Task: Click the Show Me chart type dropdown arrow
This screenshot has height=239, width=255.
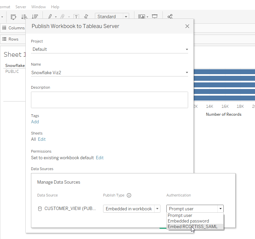Action: pos(148,17)
